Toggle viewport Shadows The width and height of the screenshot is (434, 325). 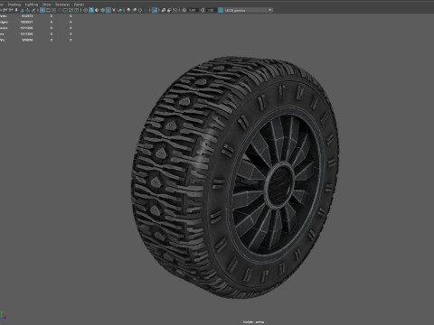click(x=119, y=10)
